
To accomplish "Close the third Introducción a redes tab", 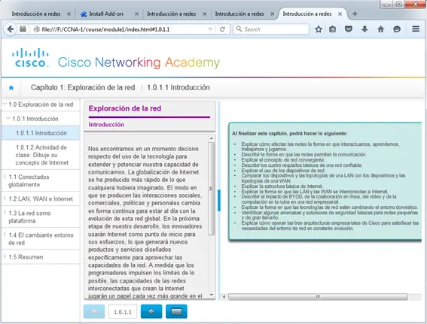I will (x=205, y=14).
